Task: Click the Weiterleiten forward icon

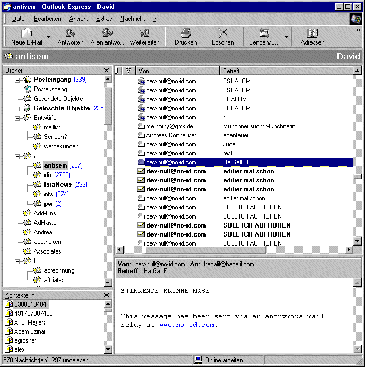Action: pyautogui.click(x=144, y=33)
